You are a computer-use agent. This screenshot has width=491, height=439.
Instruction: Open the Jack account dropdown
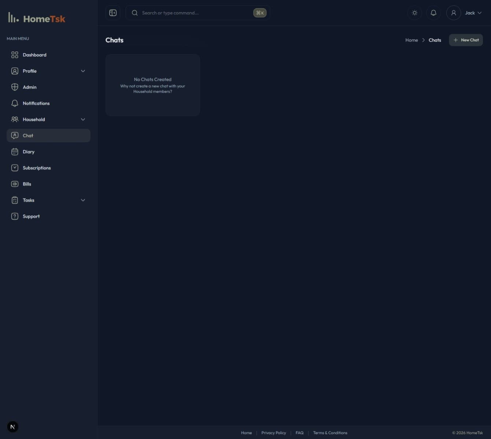(x=473, y=13)
